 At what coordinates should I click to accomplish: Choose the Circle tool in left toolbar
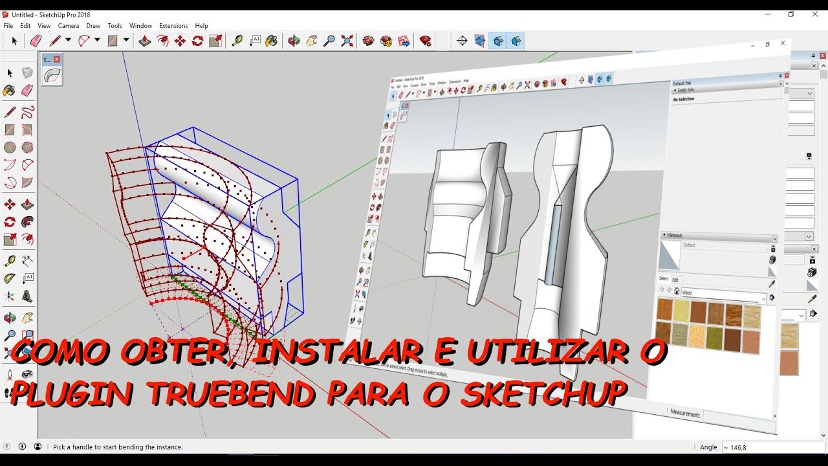(10, 148)
